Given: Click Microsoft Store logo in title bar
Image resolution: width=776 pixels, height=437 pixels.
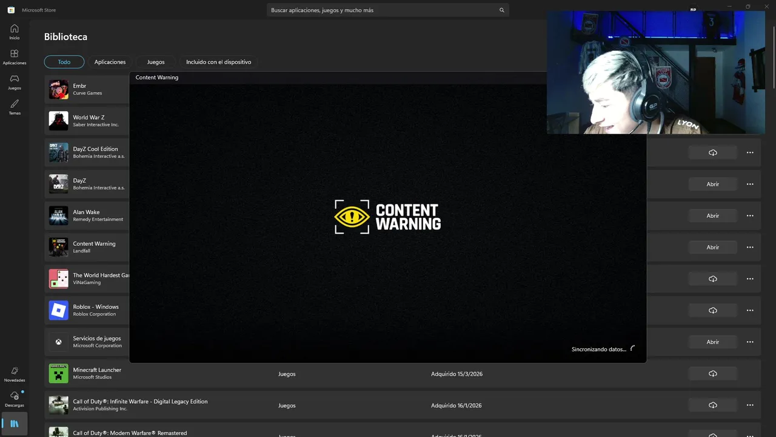Looking at the screenshot, I should point(11,10).
